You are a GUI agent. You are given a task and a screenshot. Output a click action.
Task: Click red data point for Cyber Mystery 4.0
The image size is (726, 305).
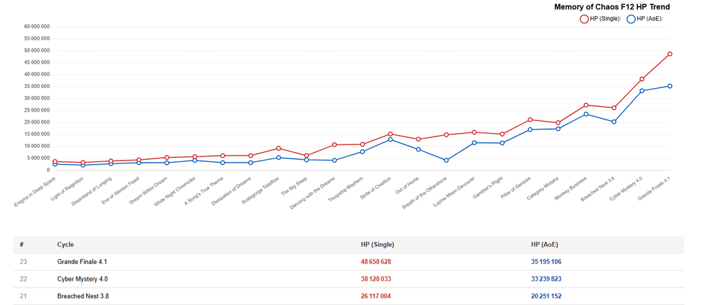click(642, 79)
